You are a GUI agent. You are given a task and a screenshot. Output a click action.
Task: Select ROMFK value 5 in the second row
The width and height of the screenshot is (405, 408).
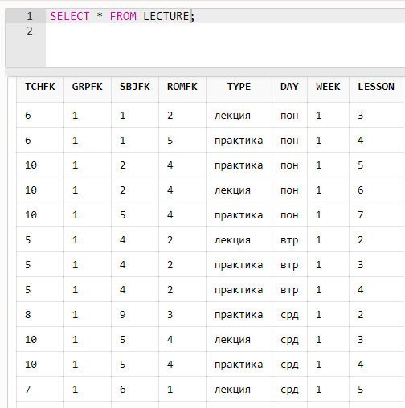tap(170, 141)
